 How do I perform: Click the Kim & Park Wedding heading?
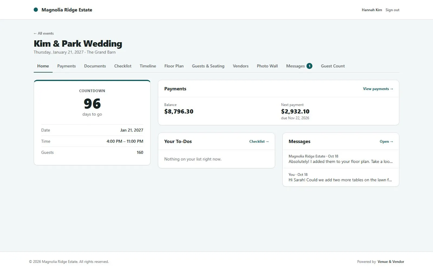[78, 44]
